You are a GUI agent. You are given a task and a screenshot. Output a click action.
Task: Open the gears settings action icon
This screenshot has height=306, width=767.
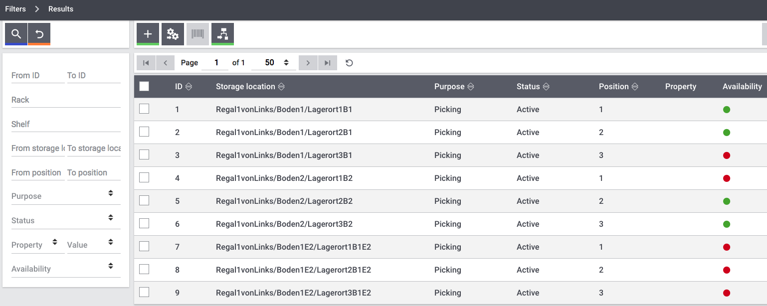click(x=173, y=34)
